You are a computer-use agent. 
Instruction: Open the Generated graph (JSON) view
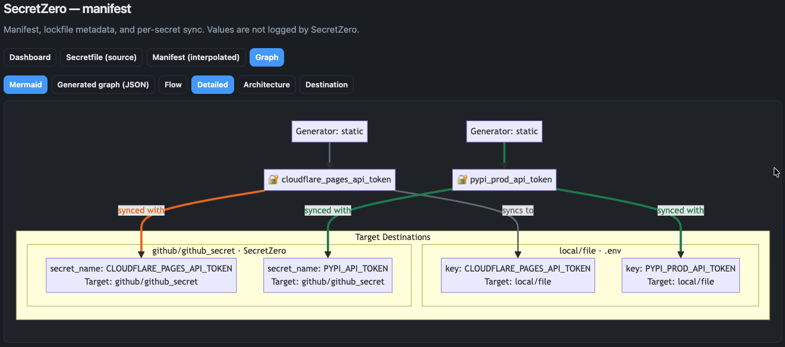click(x=103, y=84)
